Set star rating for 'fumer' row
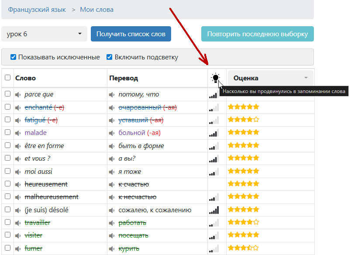351x255 pixels. (x=243, y=248)
